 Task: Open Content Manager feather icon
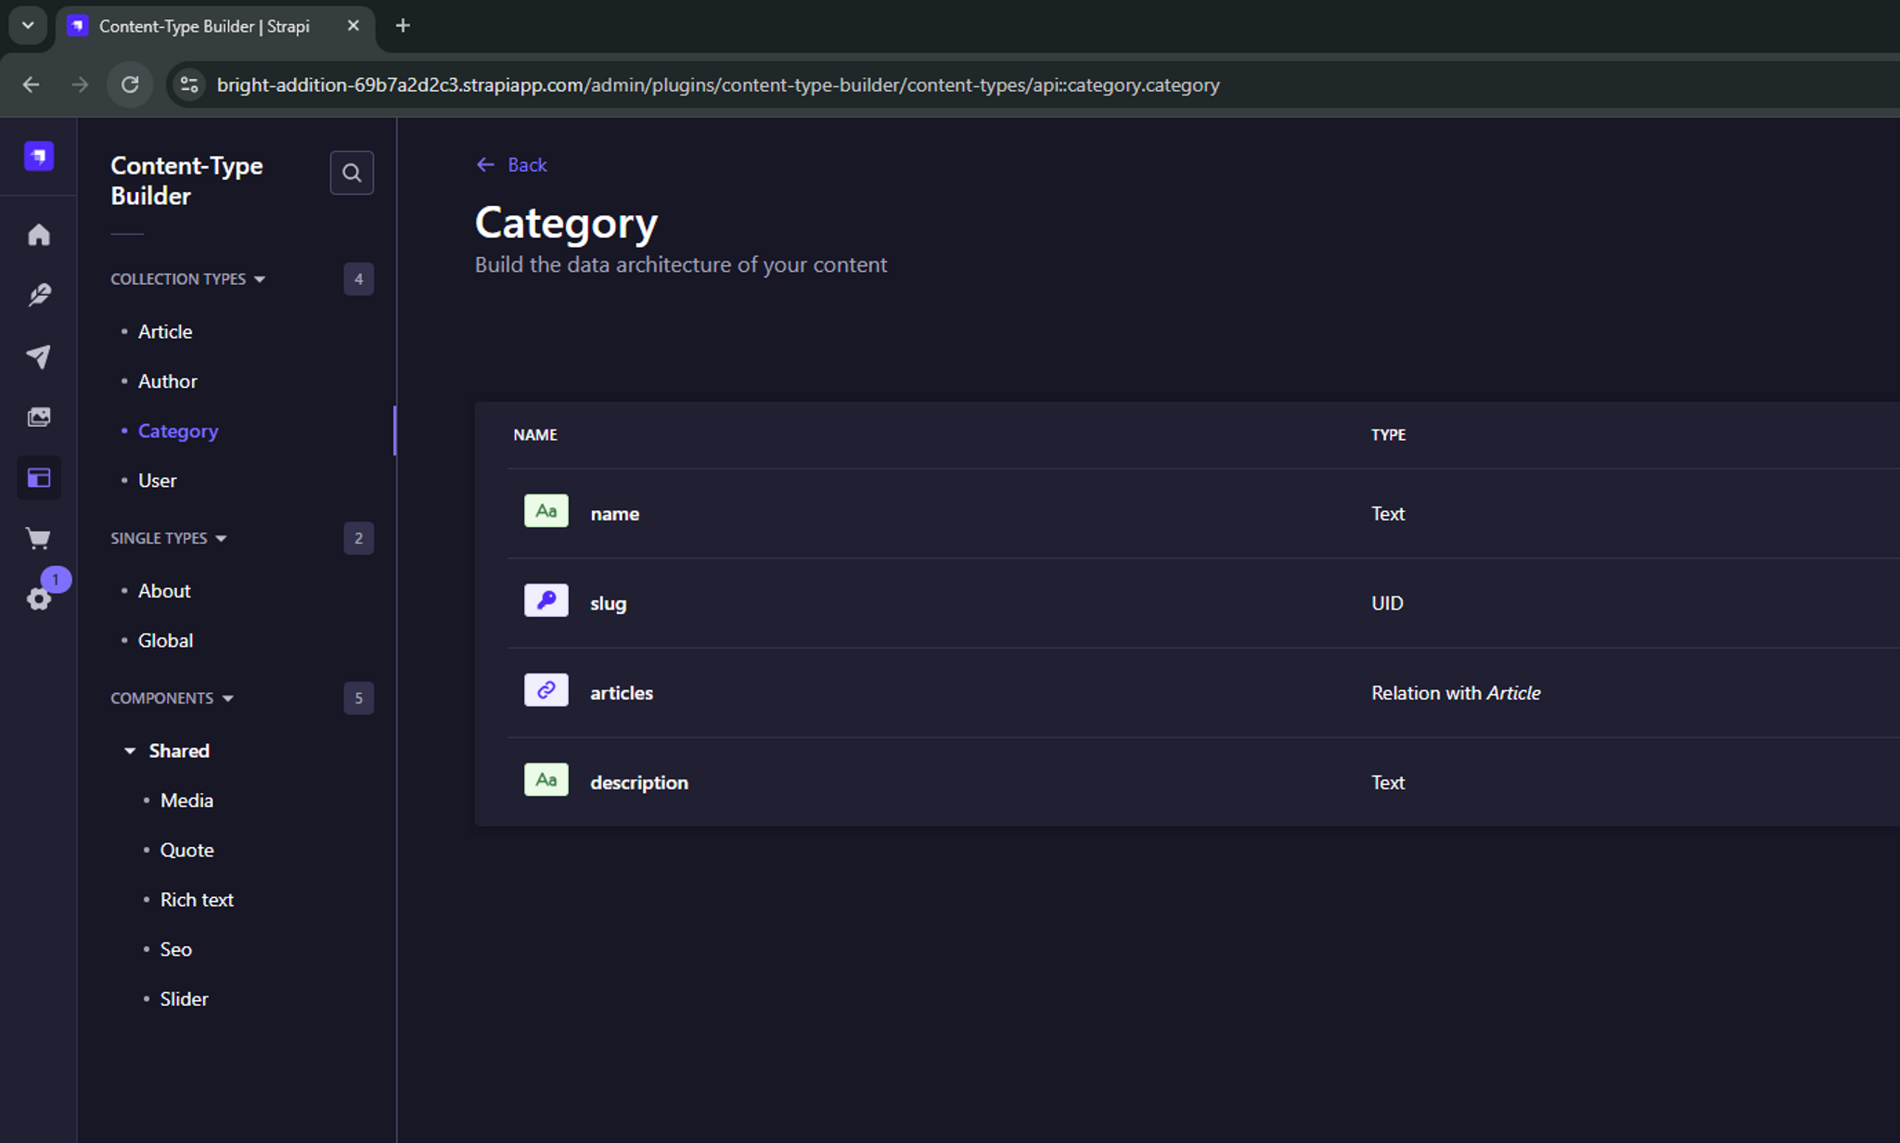(x=39, y=295)
